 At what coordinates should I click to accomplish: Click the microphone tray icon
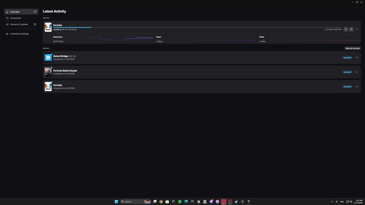[x=337, y=202]
